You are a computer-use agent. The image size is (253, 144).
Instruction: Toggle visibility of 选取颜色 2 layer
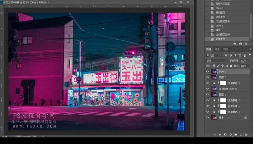[207, 100]
